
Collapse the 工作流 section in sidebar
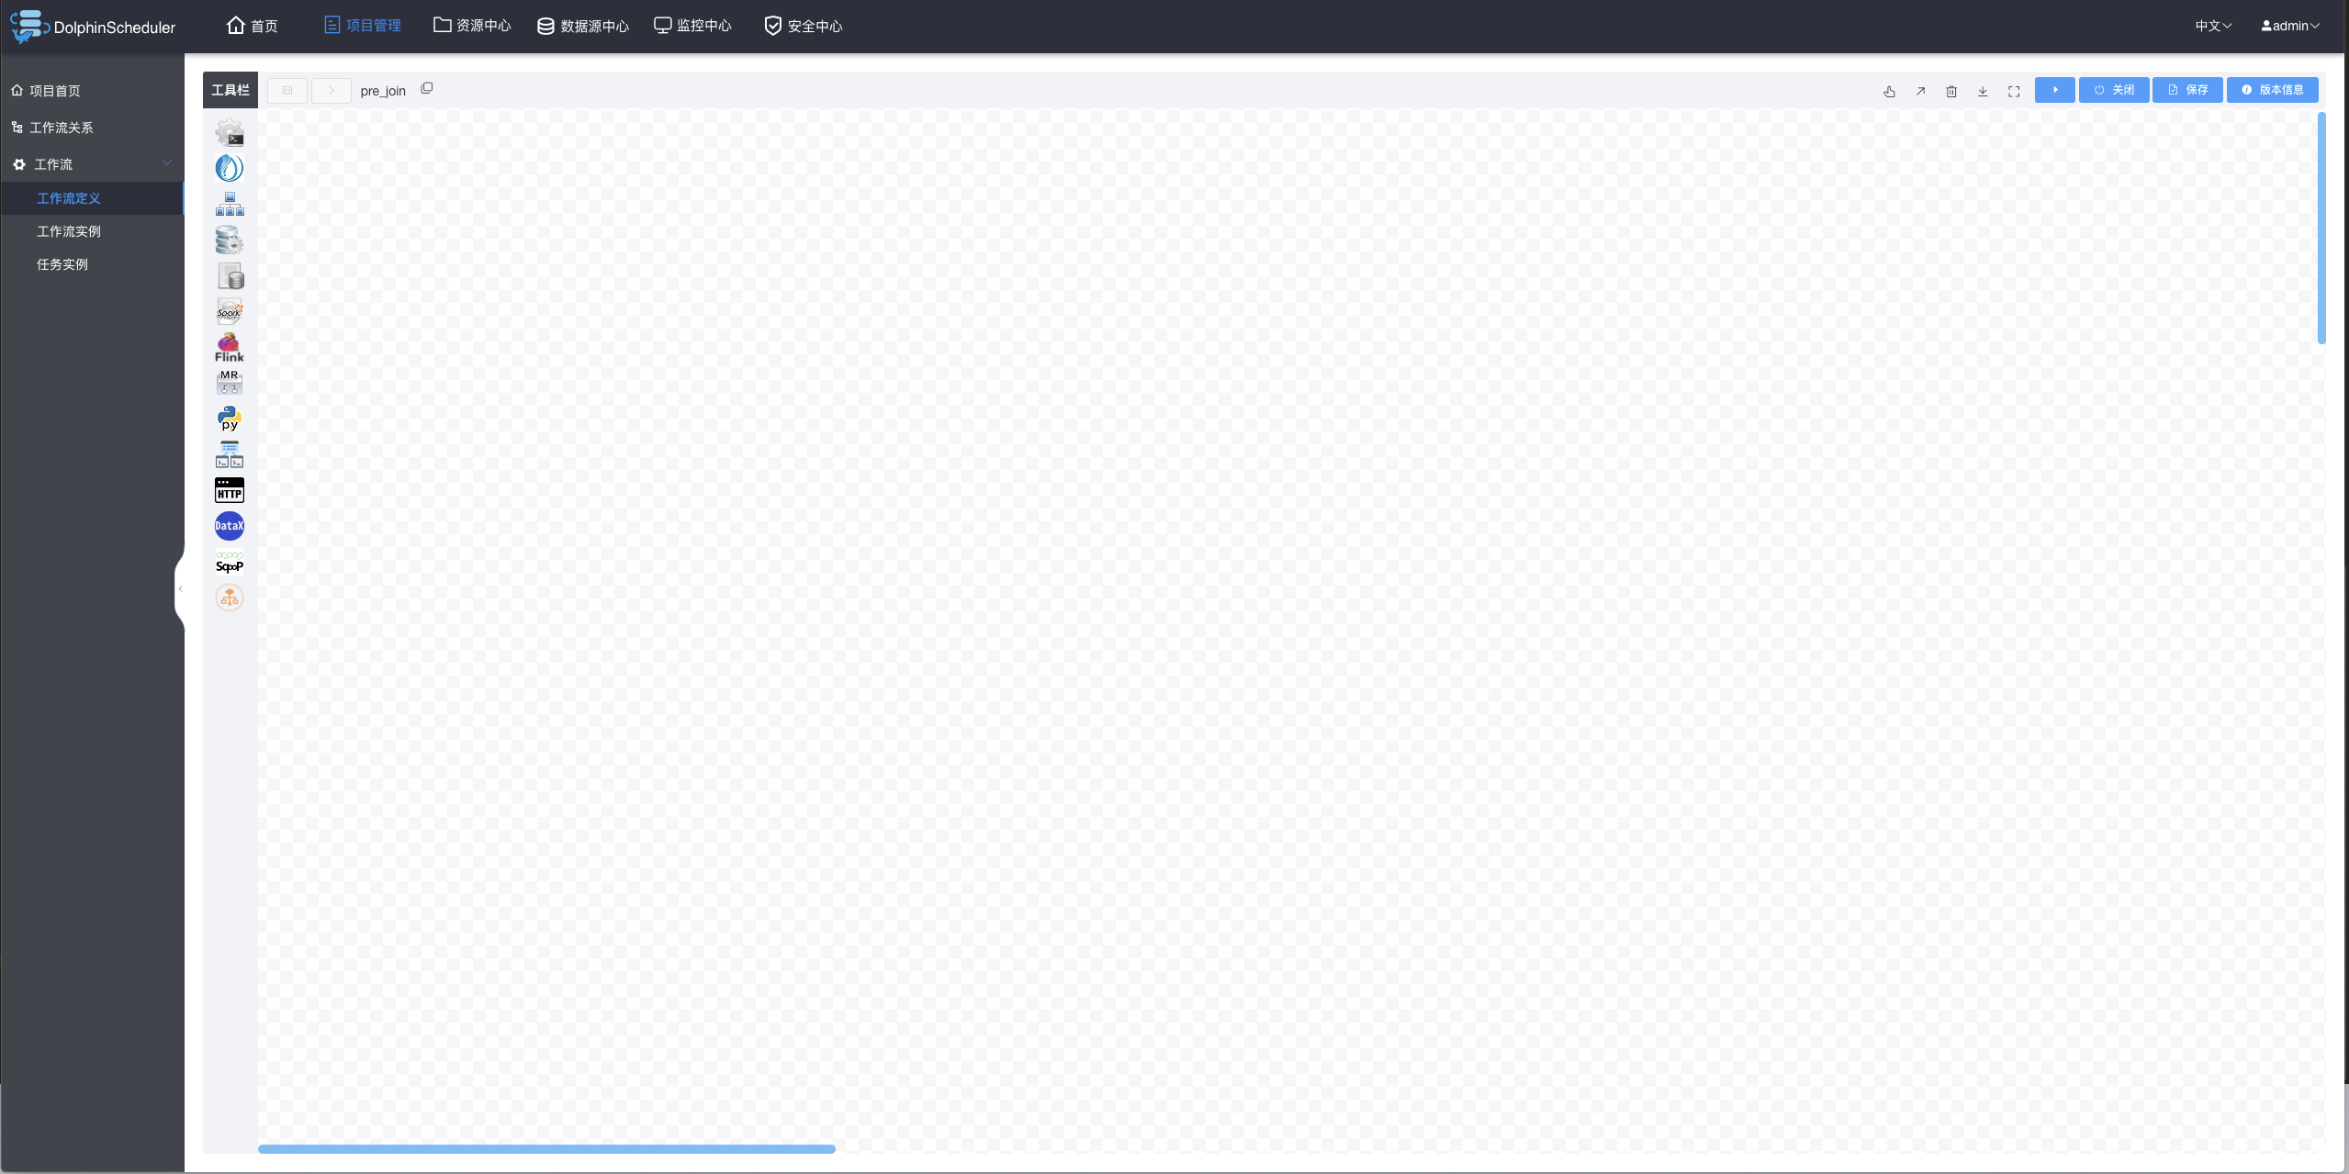[166, 162]
